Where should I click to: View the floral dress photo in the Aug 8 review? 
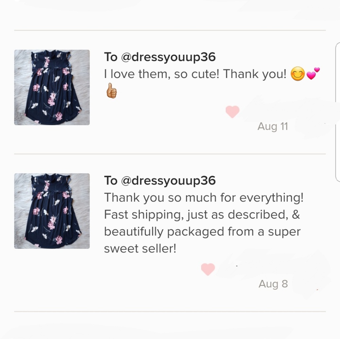(51, 211)
